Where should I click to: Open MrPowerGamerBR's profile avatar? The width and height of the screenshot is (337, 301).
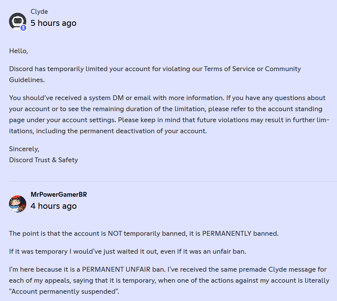[18, 204]
